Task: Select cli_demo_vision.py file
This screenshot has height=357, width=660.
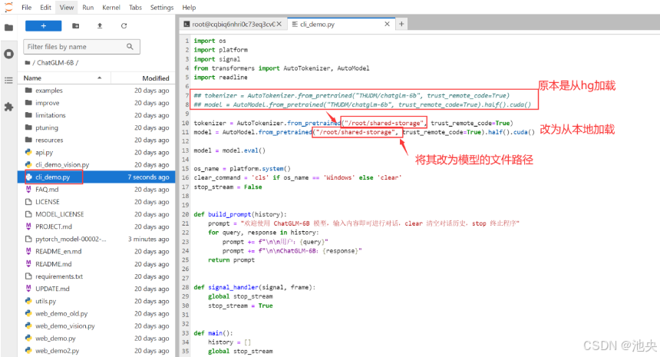Action: [97, 164]
